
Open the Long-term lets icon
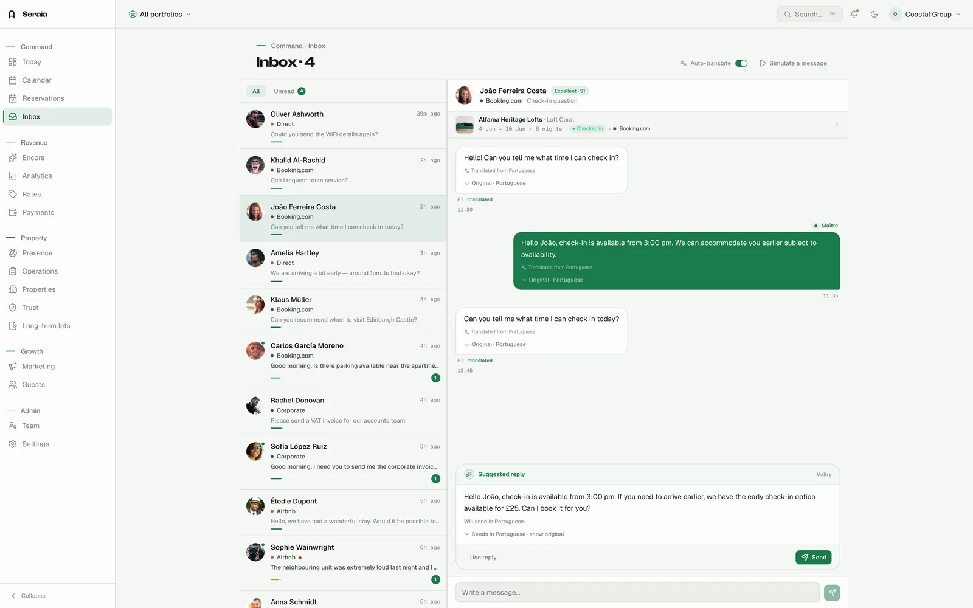coord(13,326)
